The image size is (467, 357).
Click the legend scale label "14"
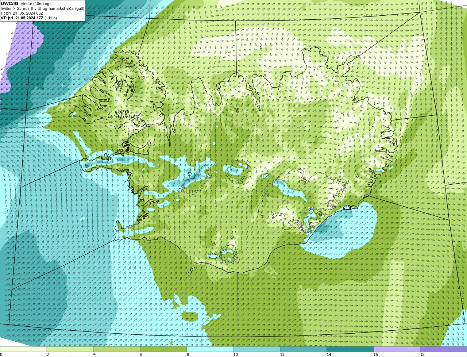click(329, 354)
